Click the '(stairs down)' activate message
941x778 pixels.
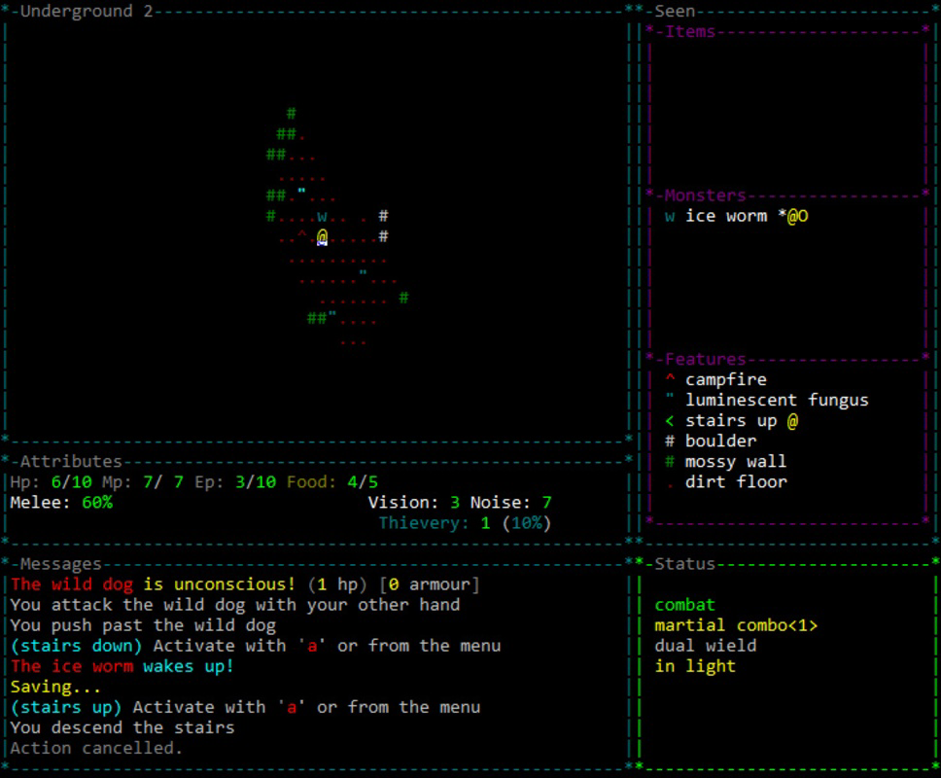(255, 646)
